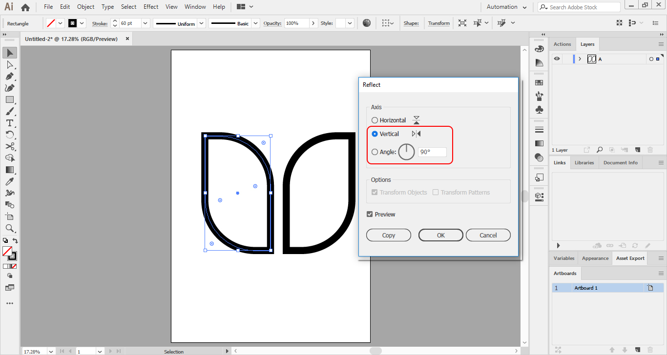Open the Recolor Artwork wheel icon
The width and height of the screenshot is (667, 355).
(x=367, y=23)
